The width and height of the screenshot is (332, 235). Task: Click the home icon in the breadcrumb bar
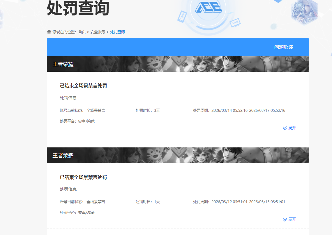[49, 31]
